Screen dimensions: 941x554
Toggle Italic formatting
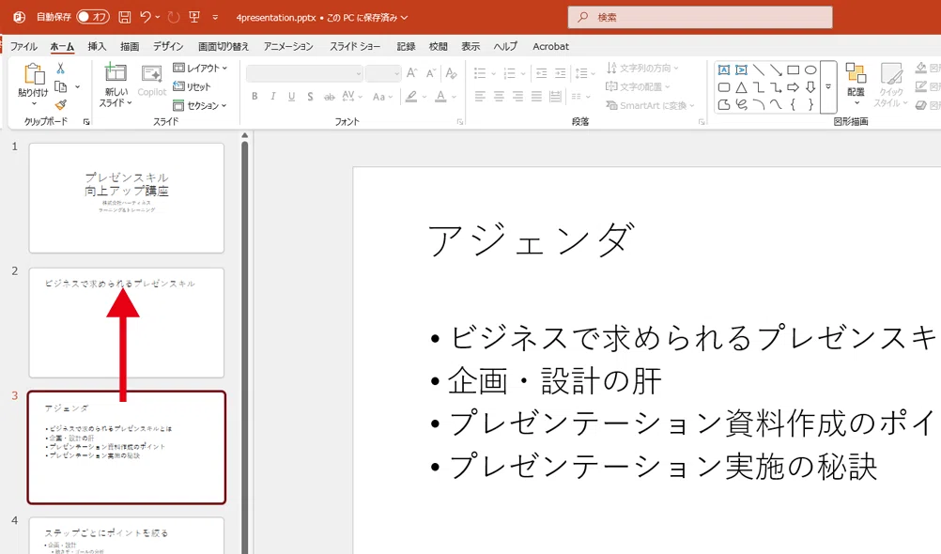click(273, 96)
